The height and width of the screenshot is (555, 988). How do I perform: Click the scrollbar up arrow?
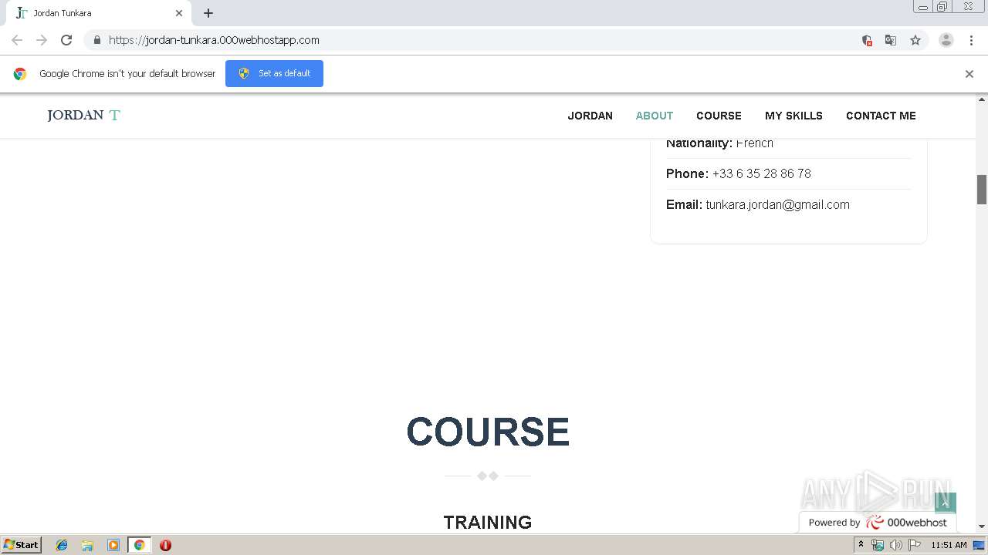click(982, 100)
